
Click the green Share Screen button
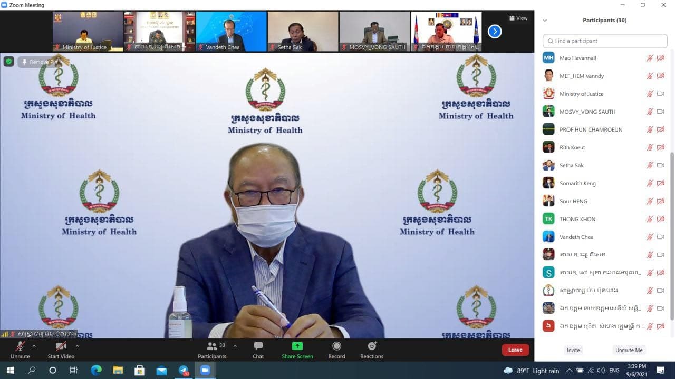coord(297,349)
